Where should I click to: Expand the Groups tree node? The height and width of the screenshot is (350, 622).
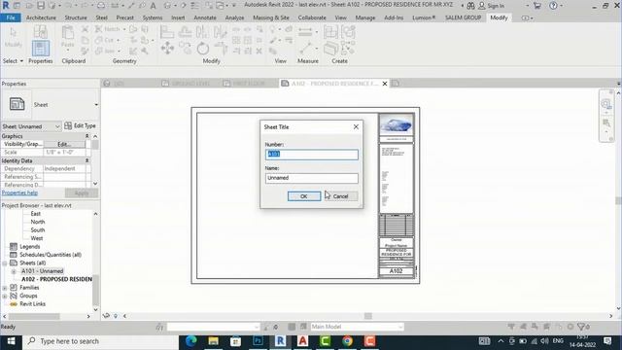[x=5, y=296]
